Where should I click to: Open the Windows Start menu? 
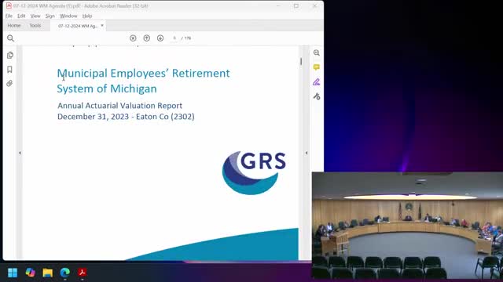13,273
